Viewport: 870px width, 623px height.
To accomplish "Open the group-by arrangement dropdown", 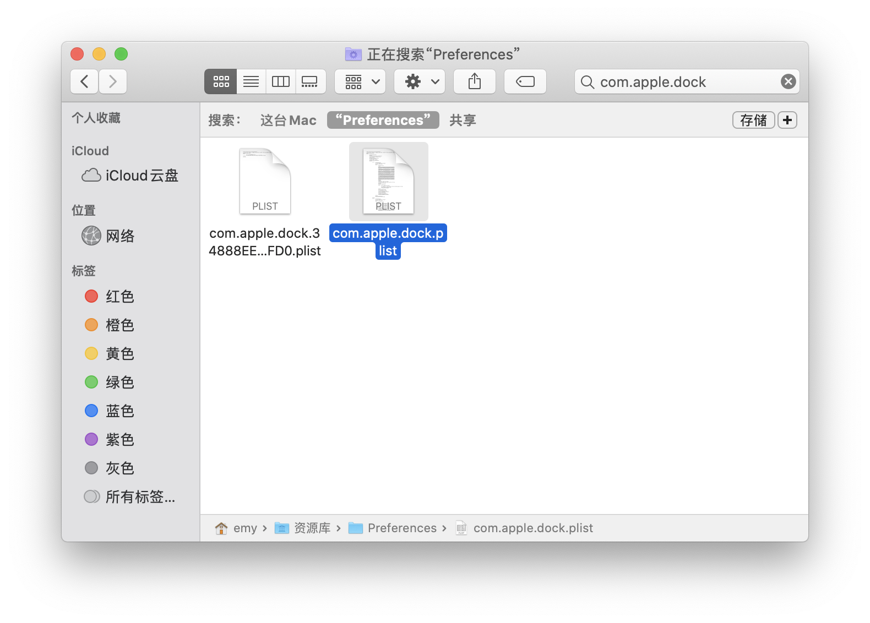I will pos(360,81).
